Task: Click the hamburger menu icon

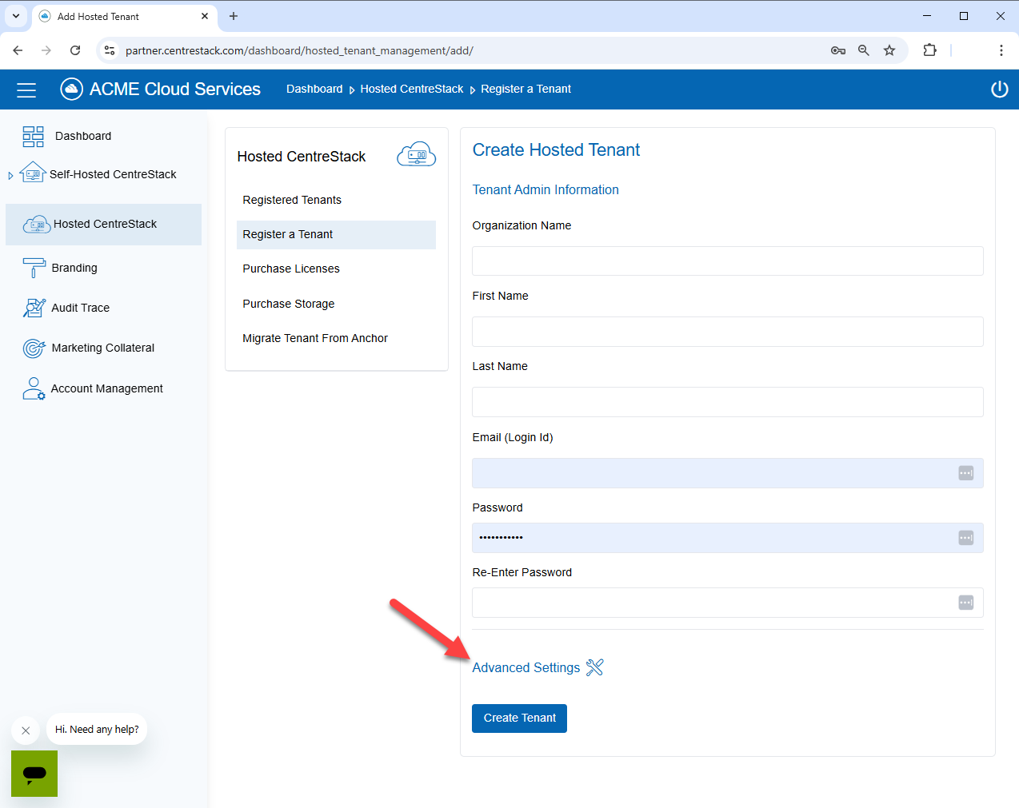Action: (x=26, y=90)
